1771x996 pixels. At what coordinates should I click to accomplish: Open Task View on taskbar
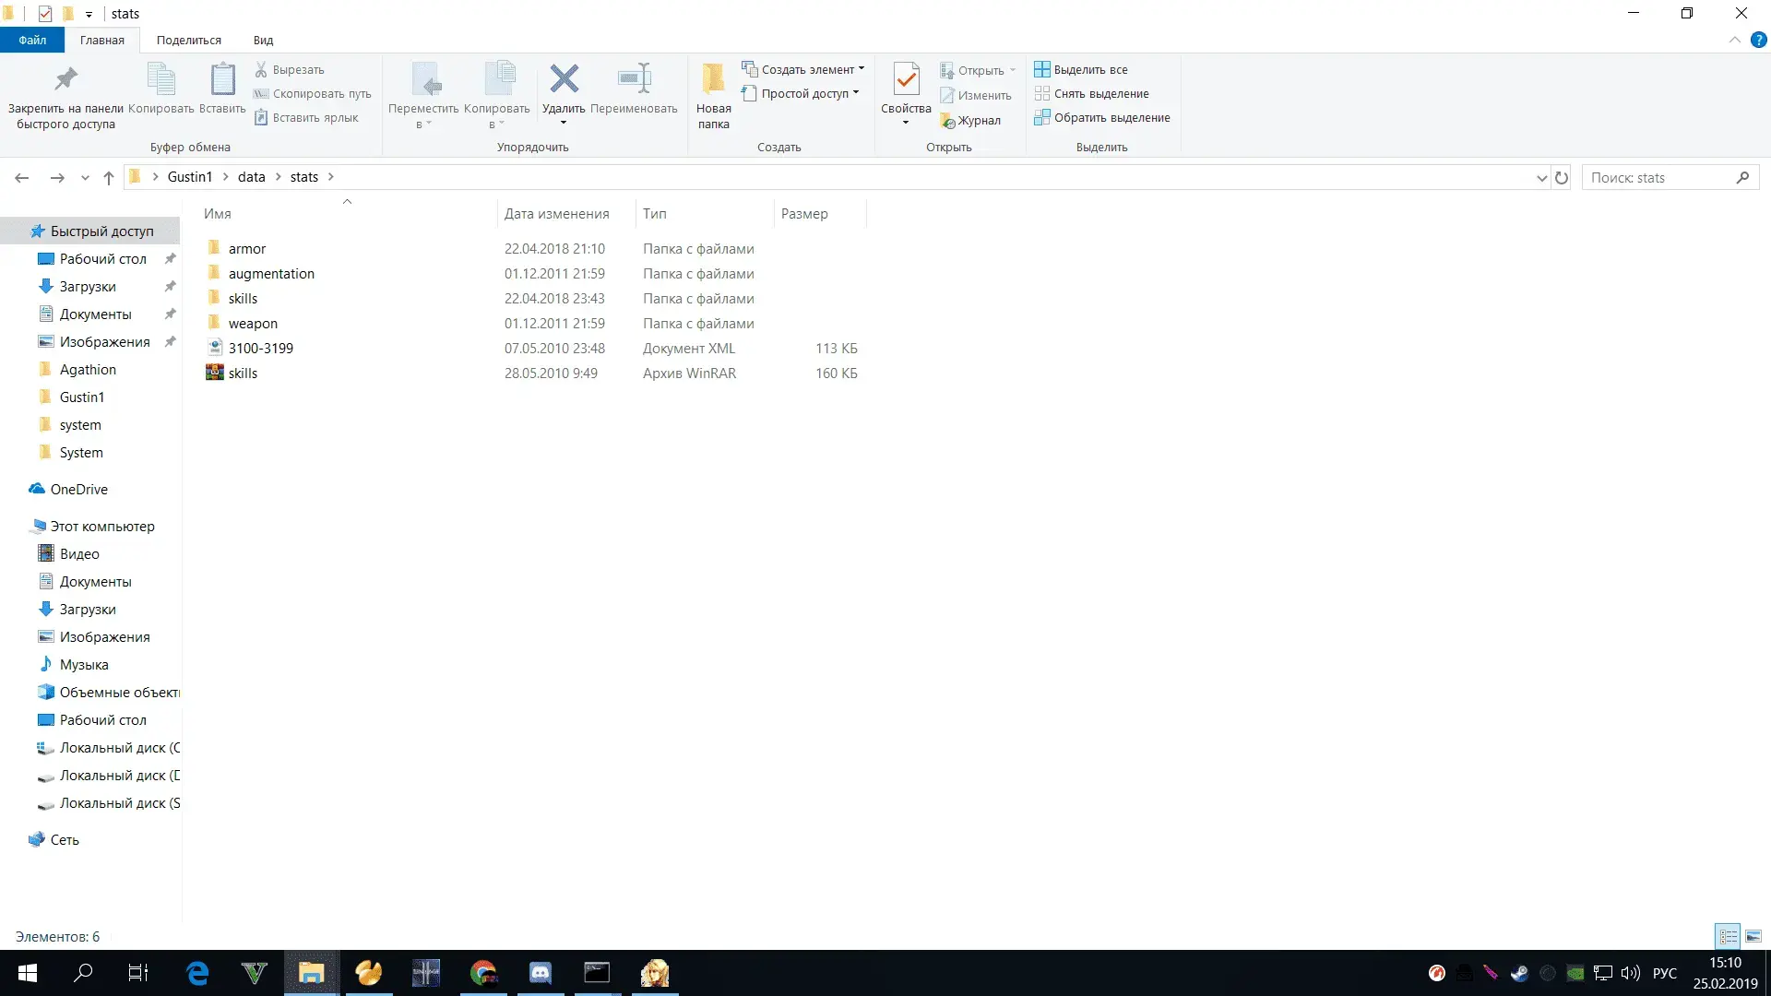[x=137, y=973]
